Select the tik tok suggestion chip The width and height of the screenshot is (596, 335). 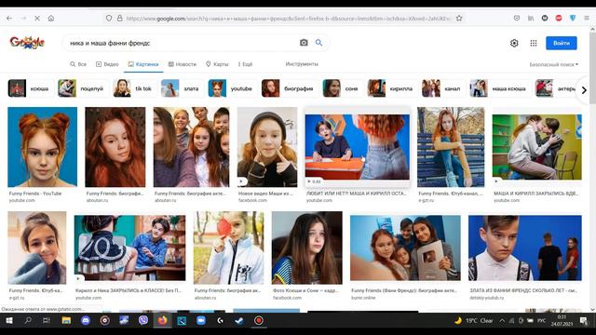tap(134, 88)
